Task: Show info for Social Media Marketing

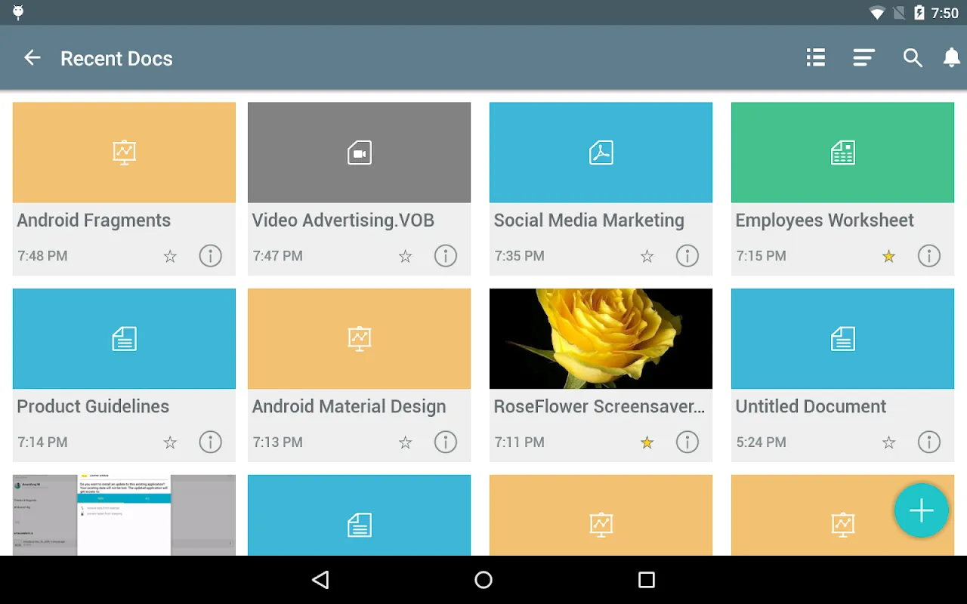Action: 687,256
